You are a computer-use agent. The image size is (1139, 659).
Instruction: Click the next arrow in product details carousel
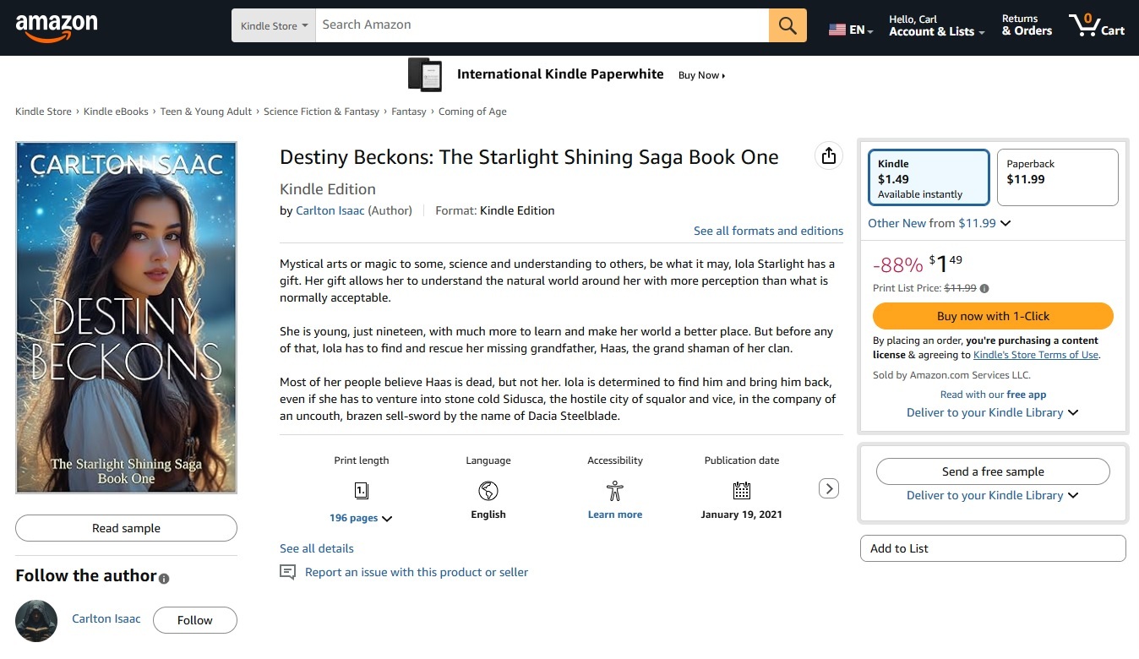click(829, 488)
